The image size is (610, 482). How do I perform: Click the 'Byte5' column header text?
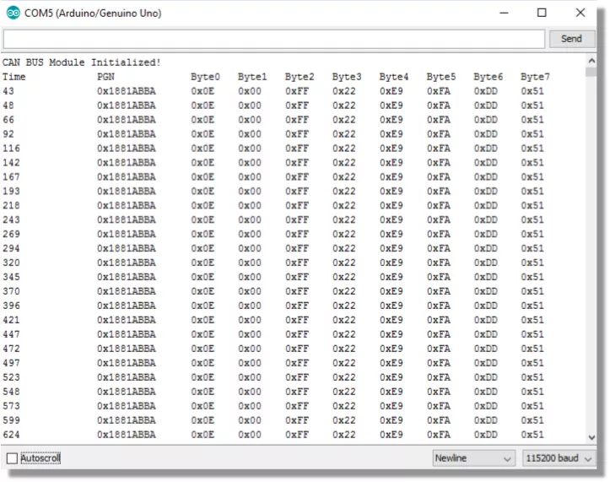pyautogui.click(x=440, y=77)
